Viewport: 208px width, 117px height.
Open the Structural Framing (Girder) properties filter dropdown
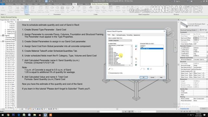pyautogui.click(x=189, y=30)
